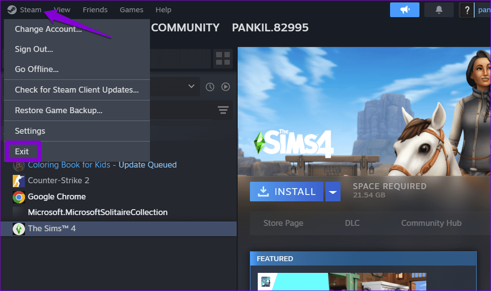Open the Steam menu
Image resolution: width=491 pixels, height=291 pixels.
30,10
